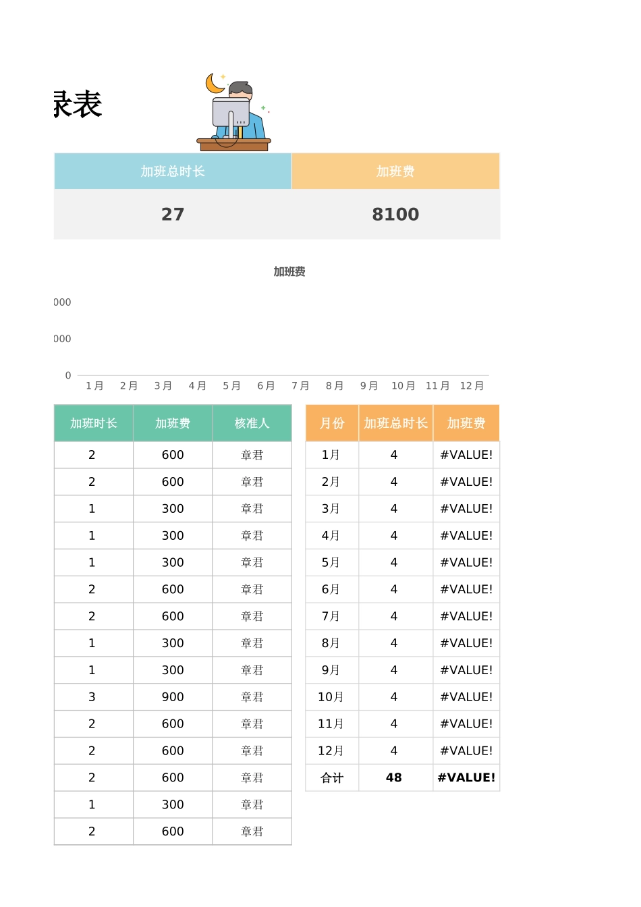Image resolution: width=641 pixels, height=907 pixels.
Task: Select the orange 加班费 summary header
Action: [395, 171]
